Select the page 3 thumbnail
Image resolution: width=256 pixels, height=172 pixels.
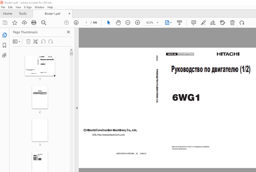(40, 130)
